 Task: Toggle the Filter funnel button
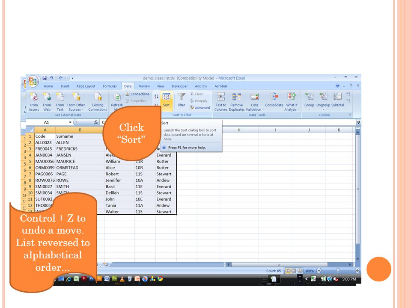point(182,100)
